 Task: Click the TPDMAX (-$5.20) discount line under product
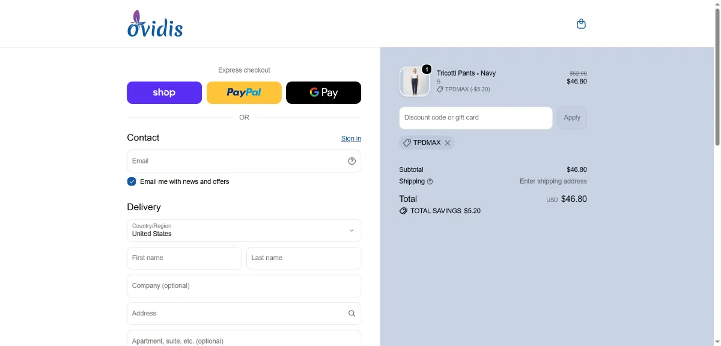point(463,90)
